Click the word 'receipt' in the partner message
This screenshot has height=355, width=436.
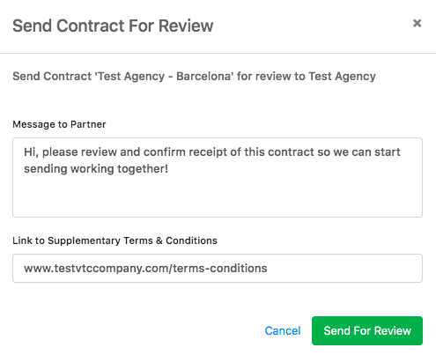click(x=208, y=152)
